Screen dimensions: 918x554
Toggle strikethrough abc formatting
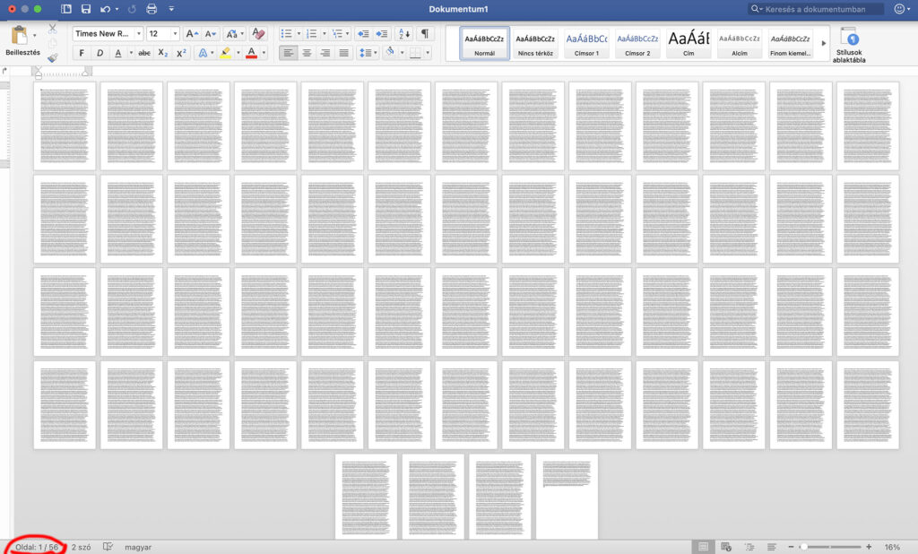click(x=144, y=53)
